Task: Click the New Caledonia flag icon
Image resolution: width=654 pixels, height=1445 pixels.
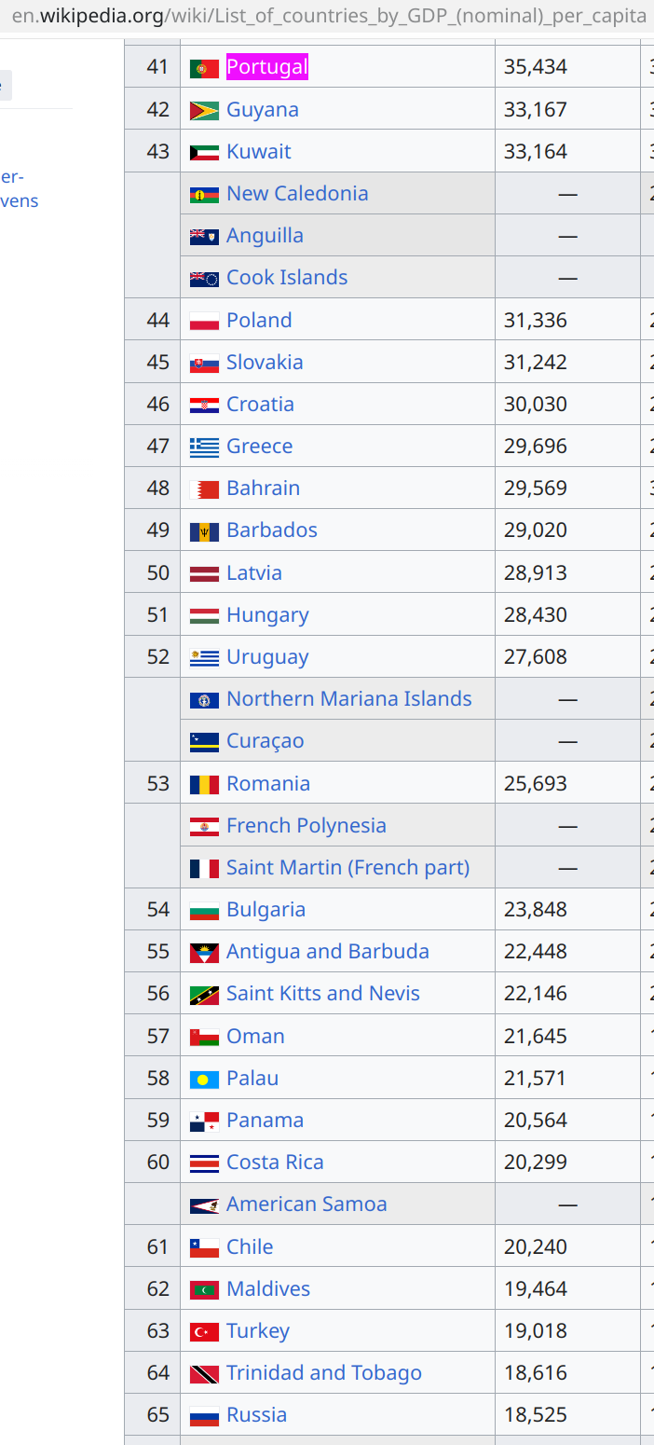Action: coord(204,194)
